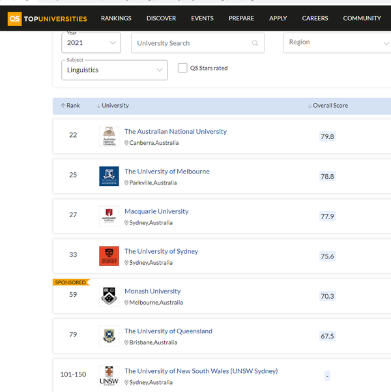Click the 77.9 overall score value
Viewport: 391px width, 392px height.
pos(327,217)
